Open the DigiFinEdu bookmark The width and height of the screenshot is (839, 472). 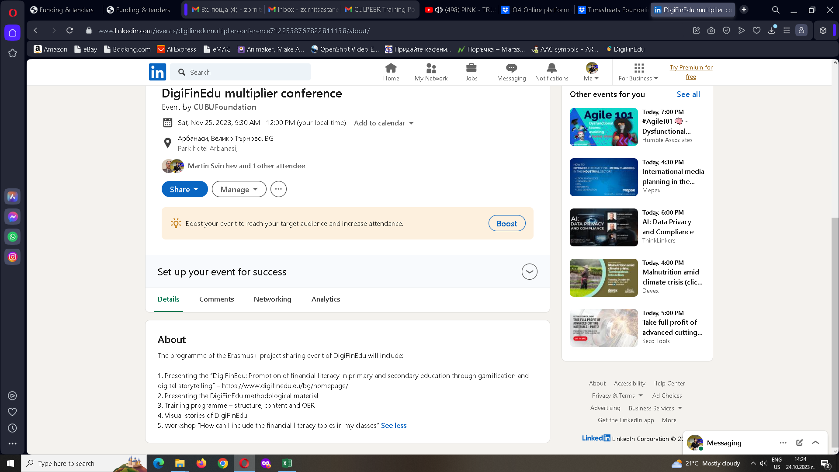click(625, 49)
